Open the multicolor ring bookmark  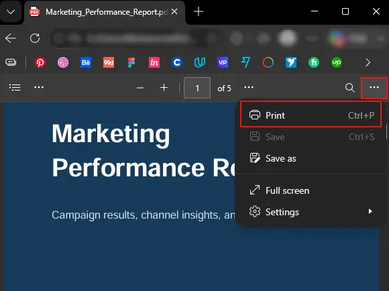point(268,62)
